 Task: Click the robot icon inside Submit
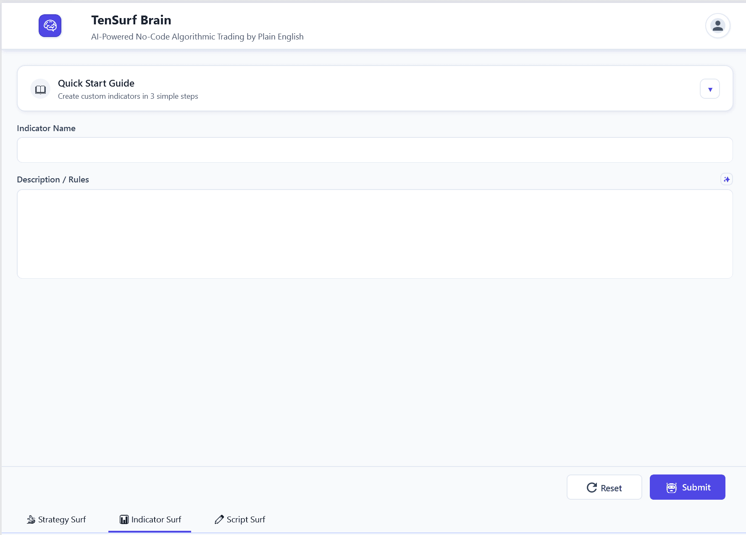click(671, 488)
